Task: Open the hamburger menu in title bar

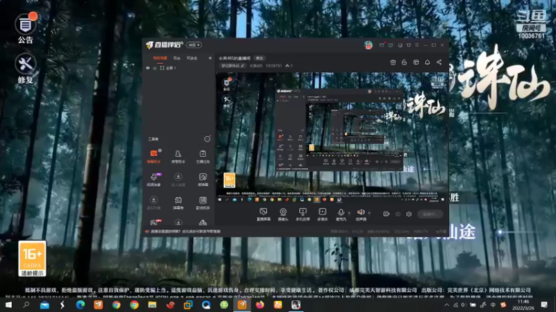Action: click(417, 45)
